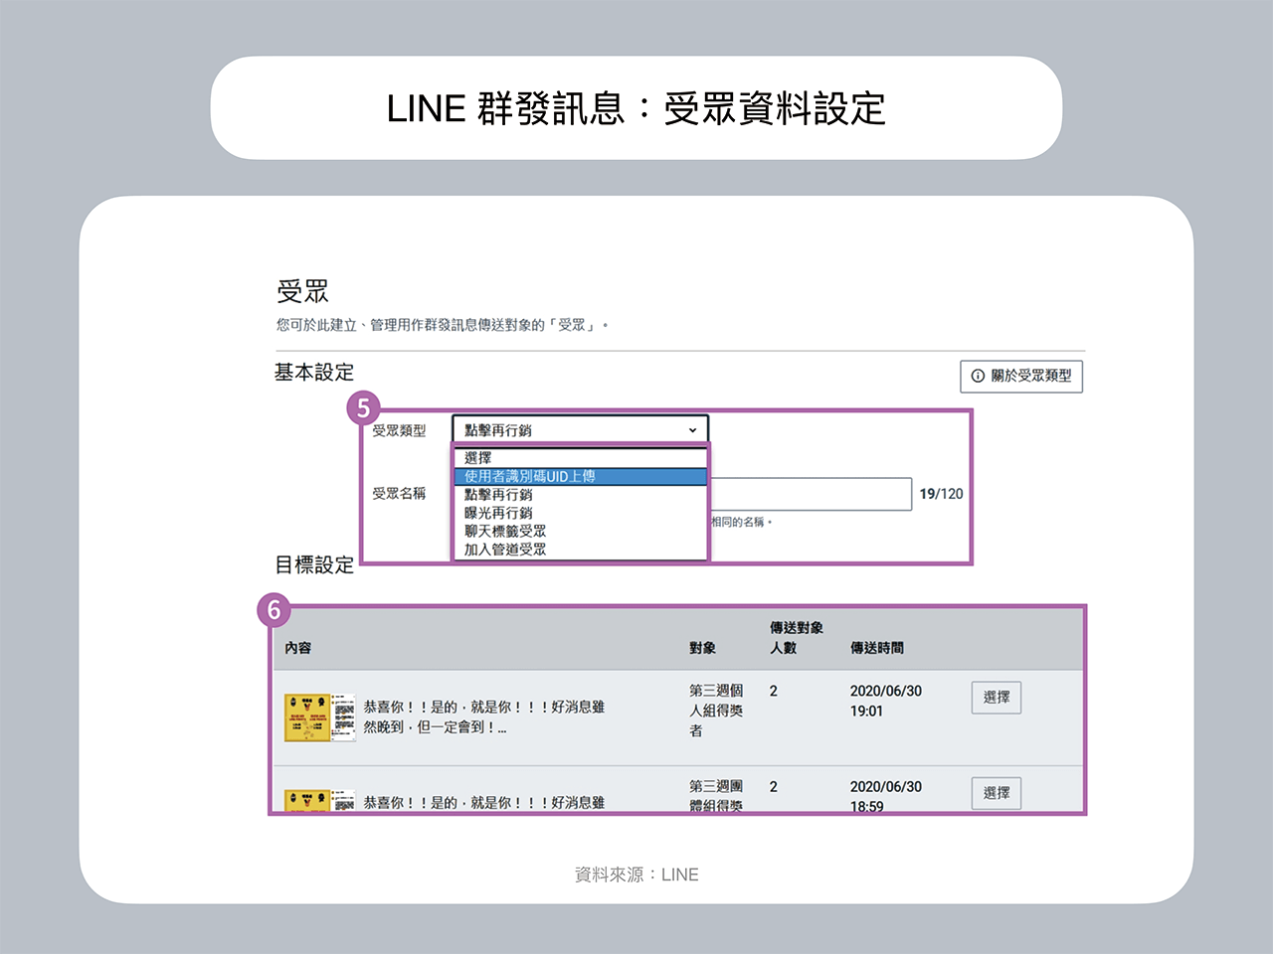Click the 傳送時間 column header
This screenshot has height=954, width=1273.
click(x=876, y=648)
